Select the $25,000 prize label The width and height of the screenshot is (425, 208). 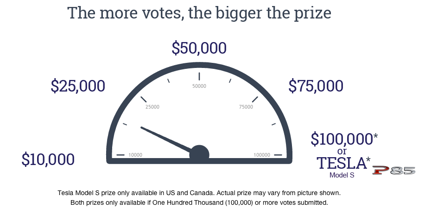click(x=78, y=86)
